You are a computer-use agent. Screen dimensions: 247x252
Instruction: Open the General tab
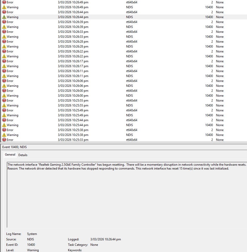[10, 155]
